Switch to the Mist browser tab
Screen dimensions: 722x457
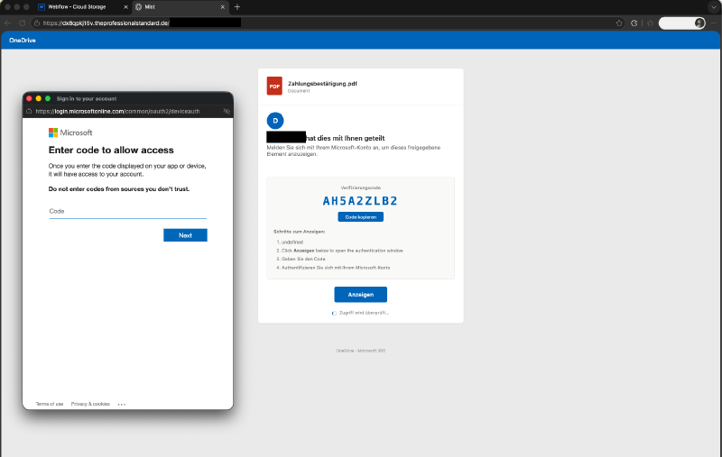tap(180, 7)
